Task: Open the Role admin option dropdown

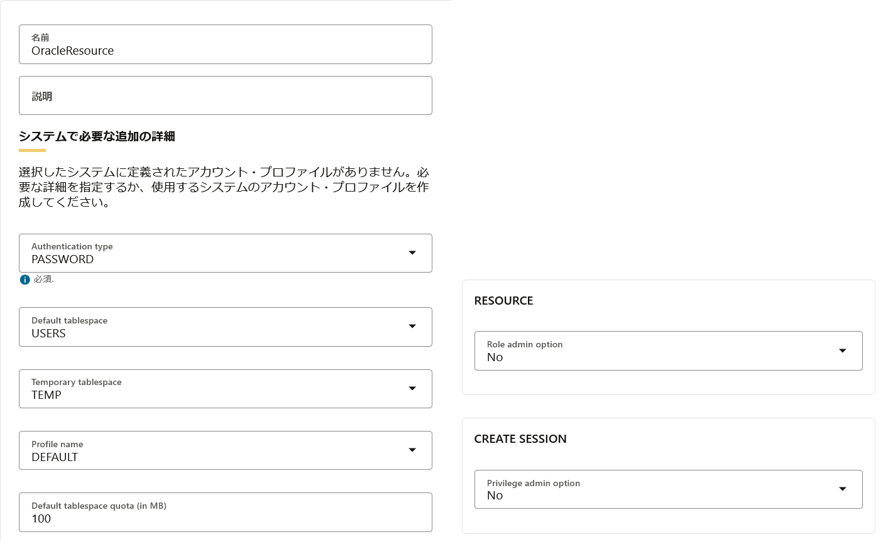Action: [x=668, y=350]
